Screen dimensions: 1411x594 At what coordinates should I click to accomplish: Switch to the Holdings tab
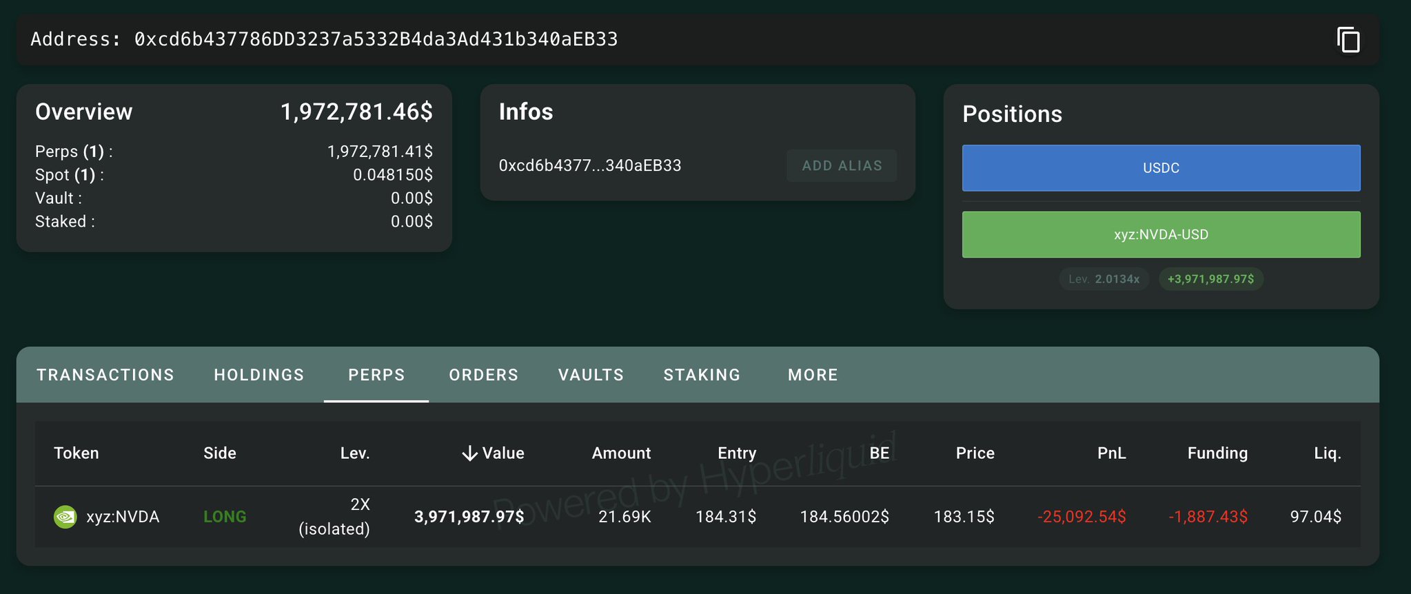pyautogui.click(x=259, y=375)
